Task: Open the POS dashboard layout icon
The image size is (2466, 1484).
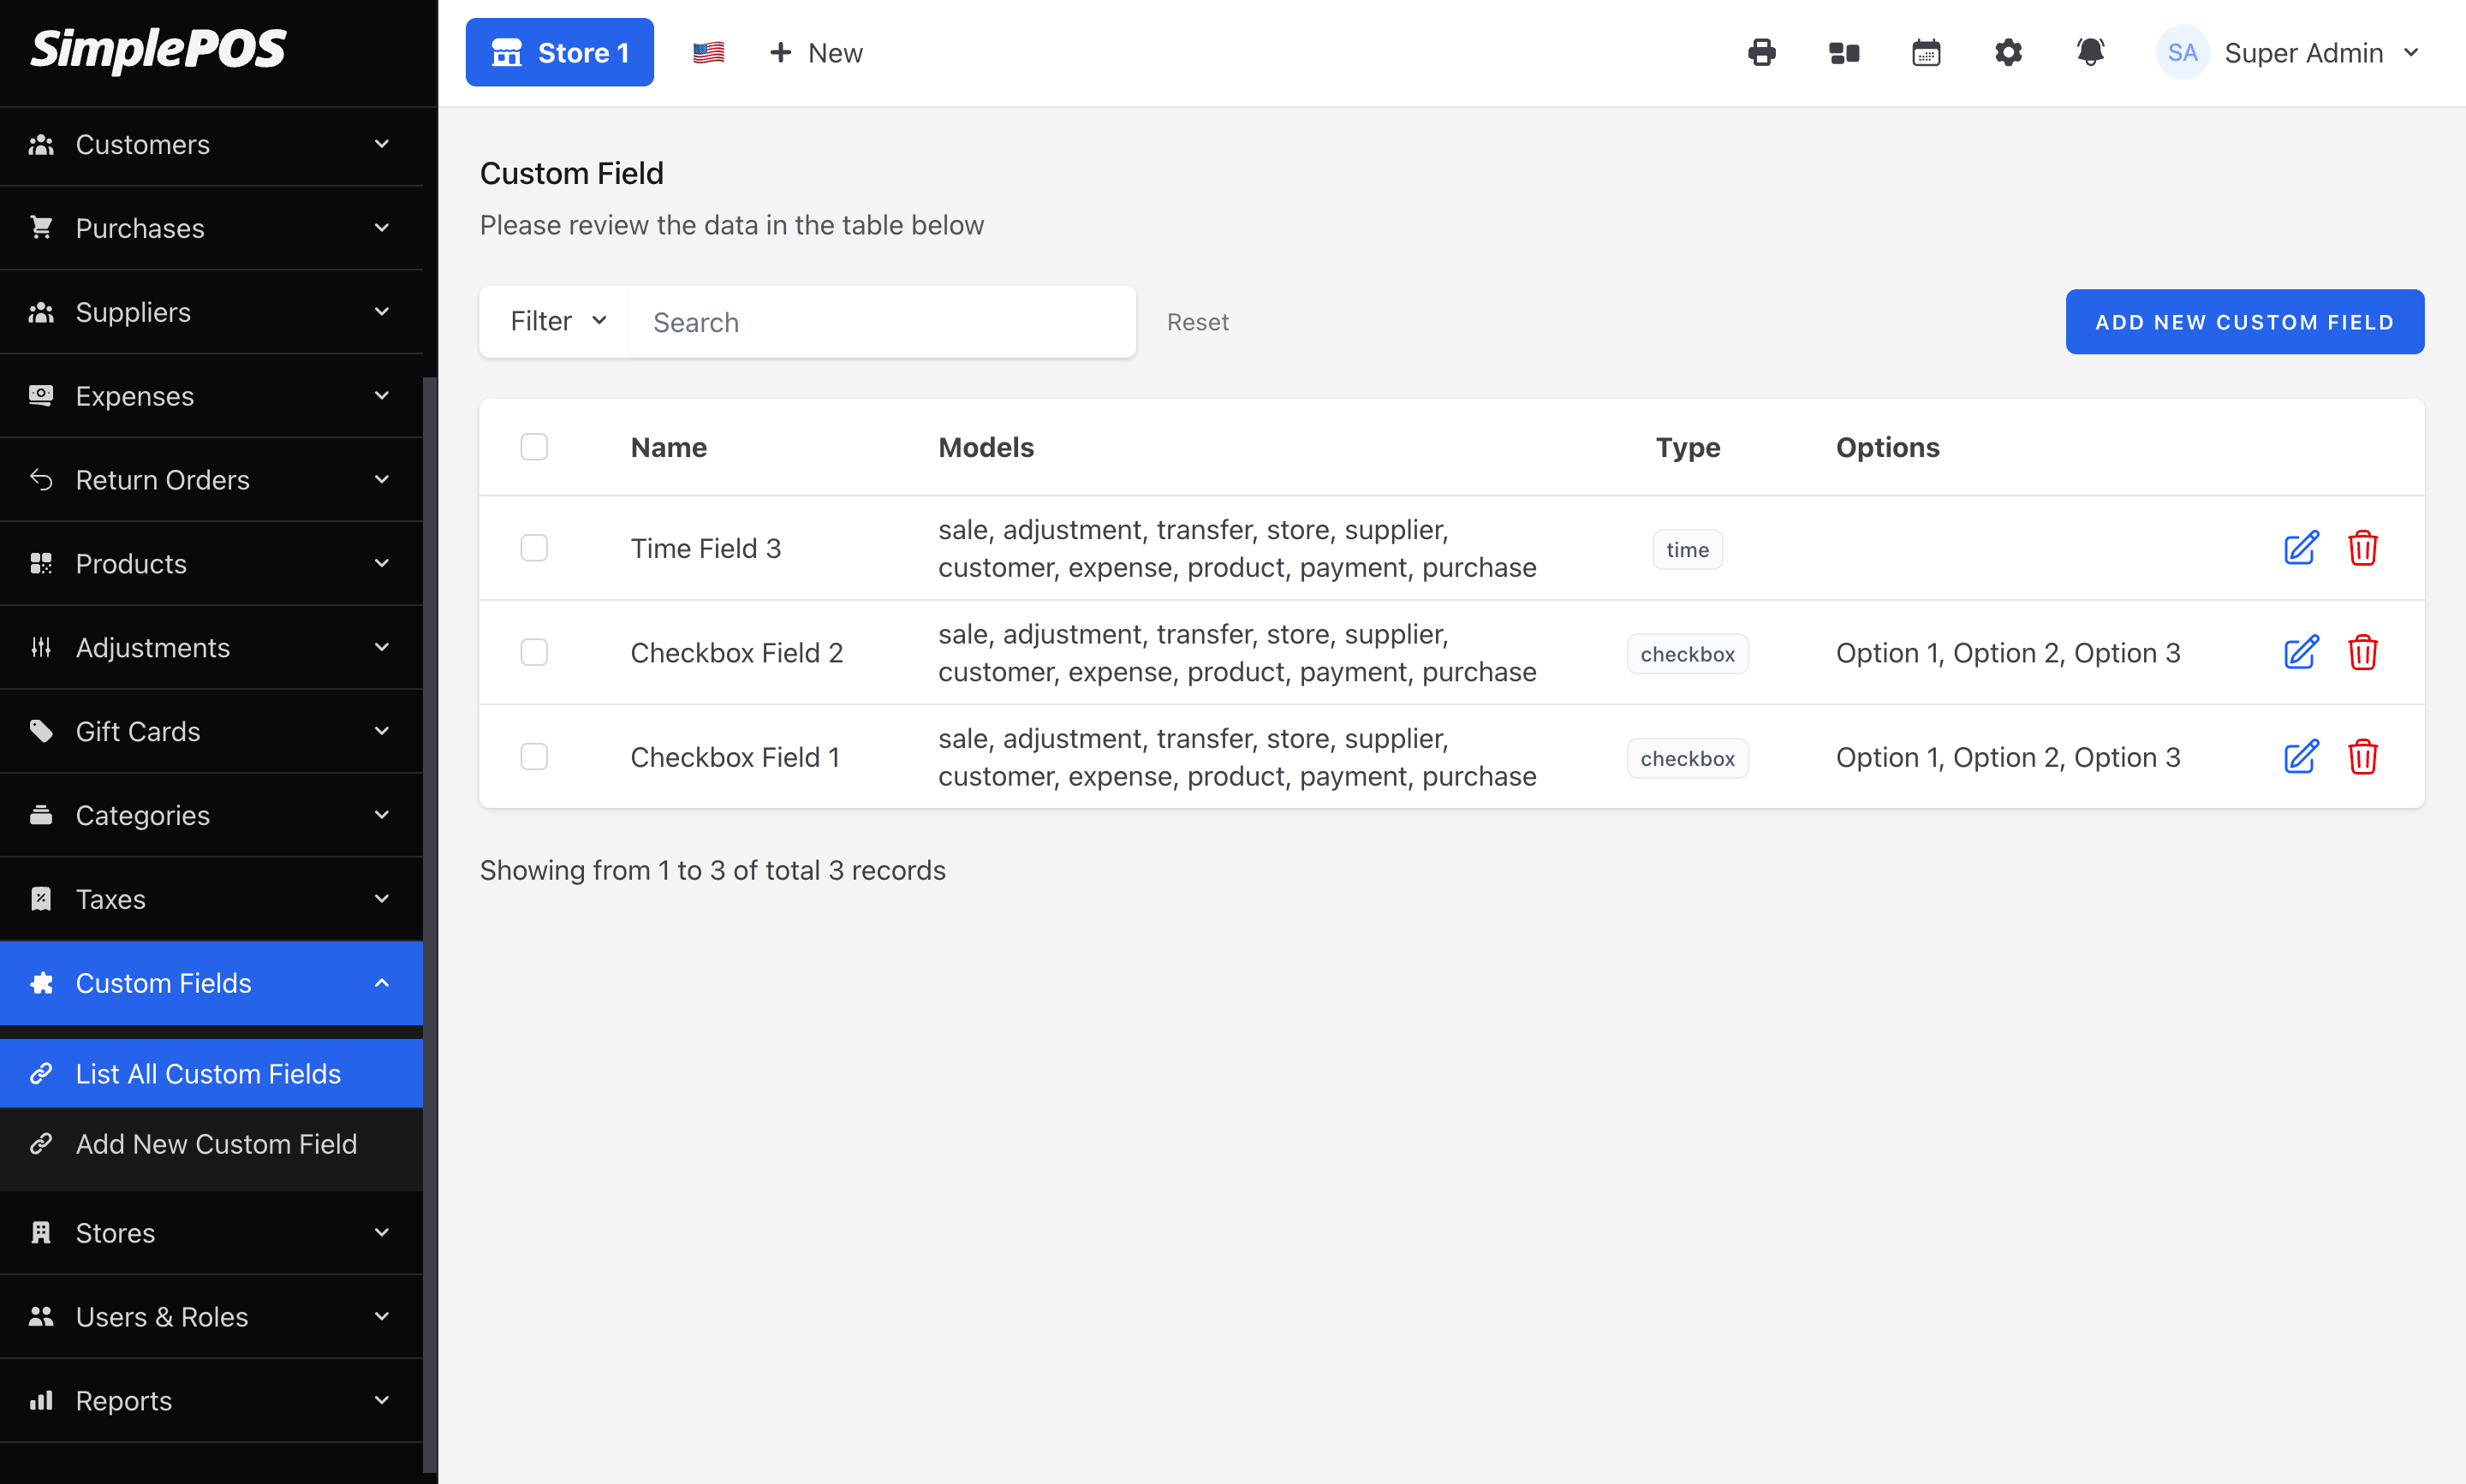Action: [1844, 52]
